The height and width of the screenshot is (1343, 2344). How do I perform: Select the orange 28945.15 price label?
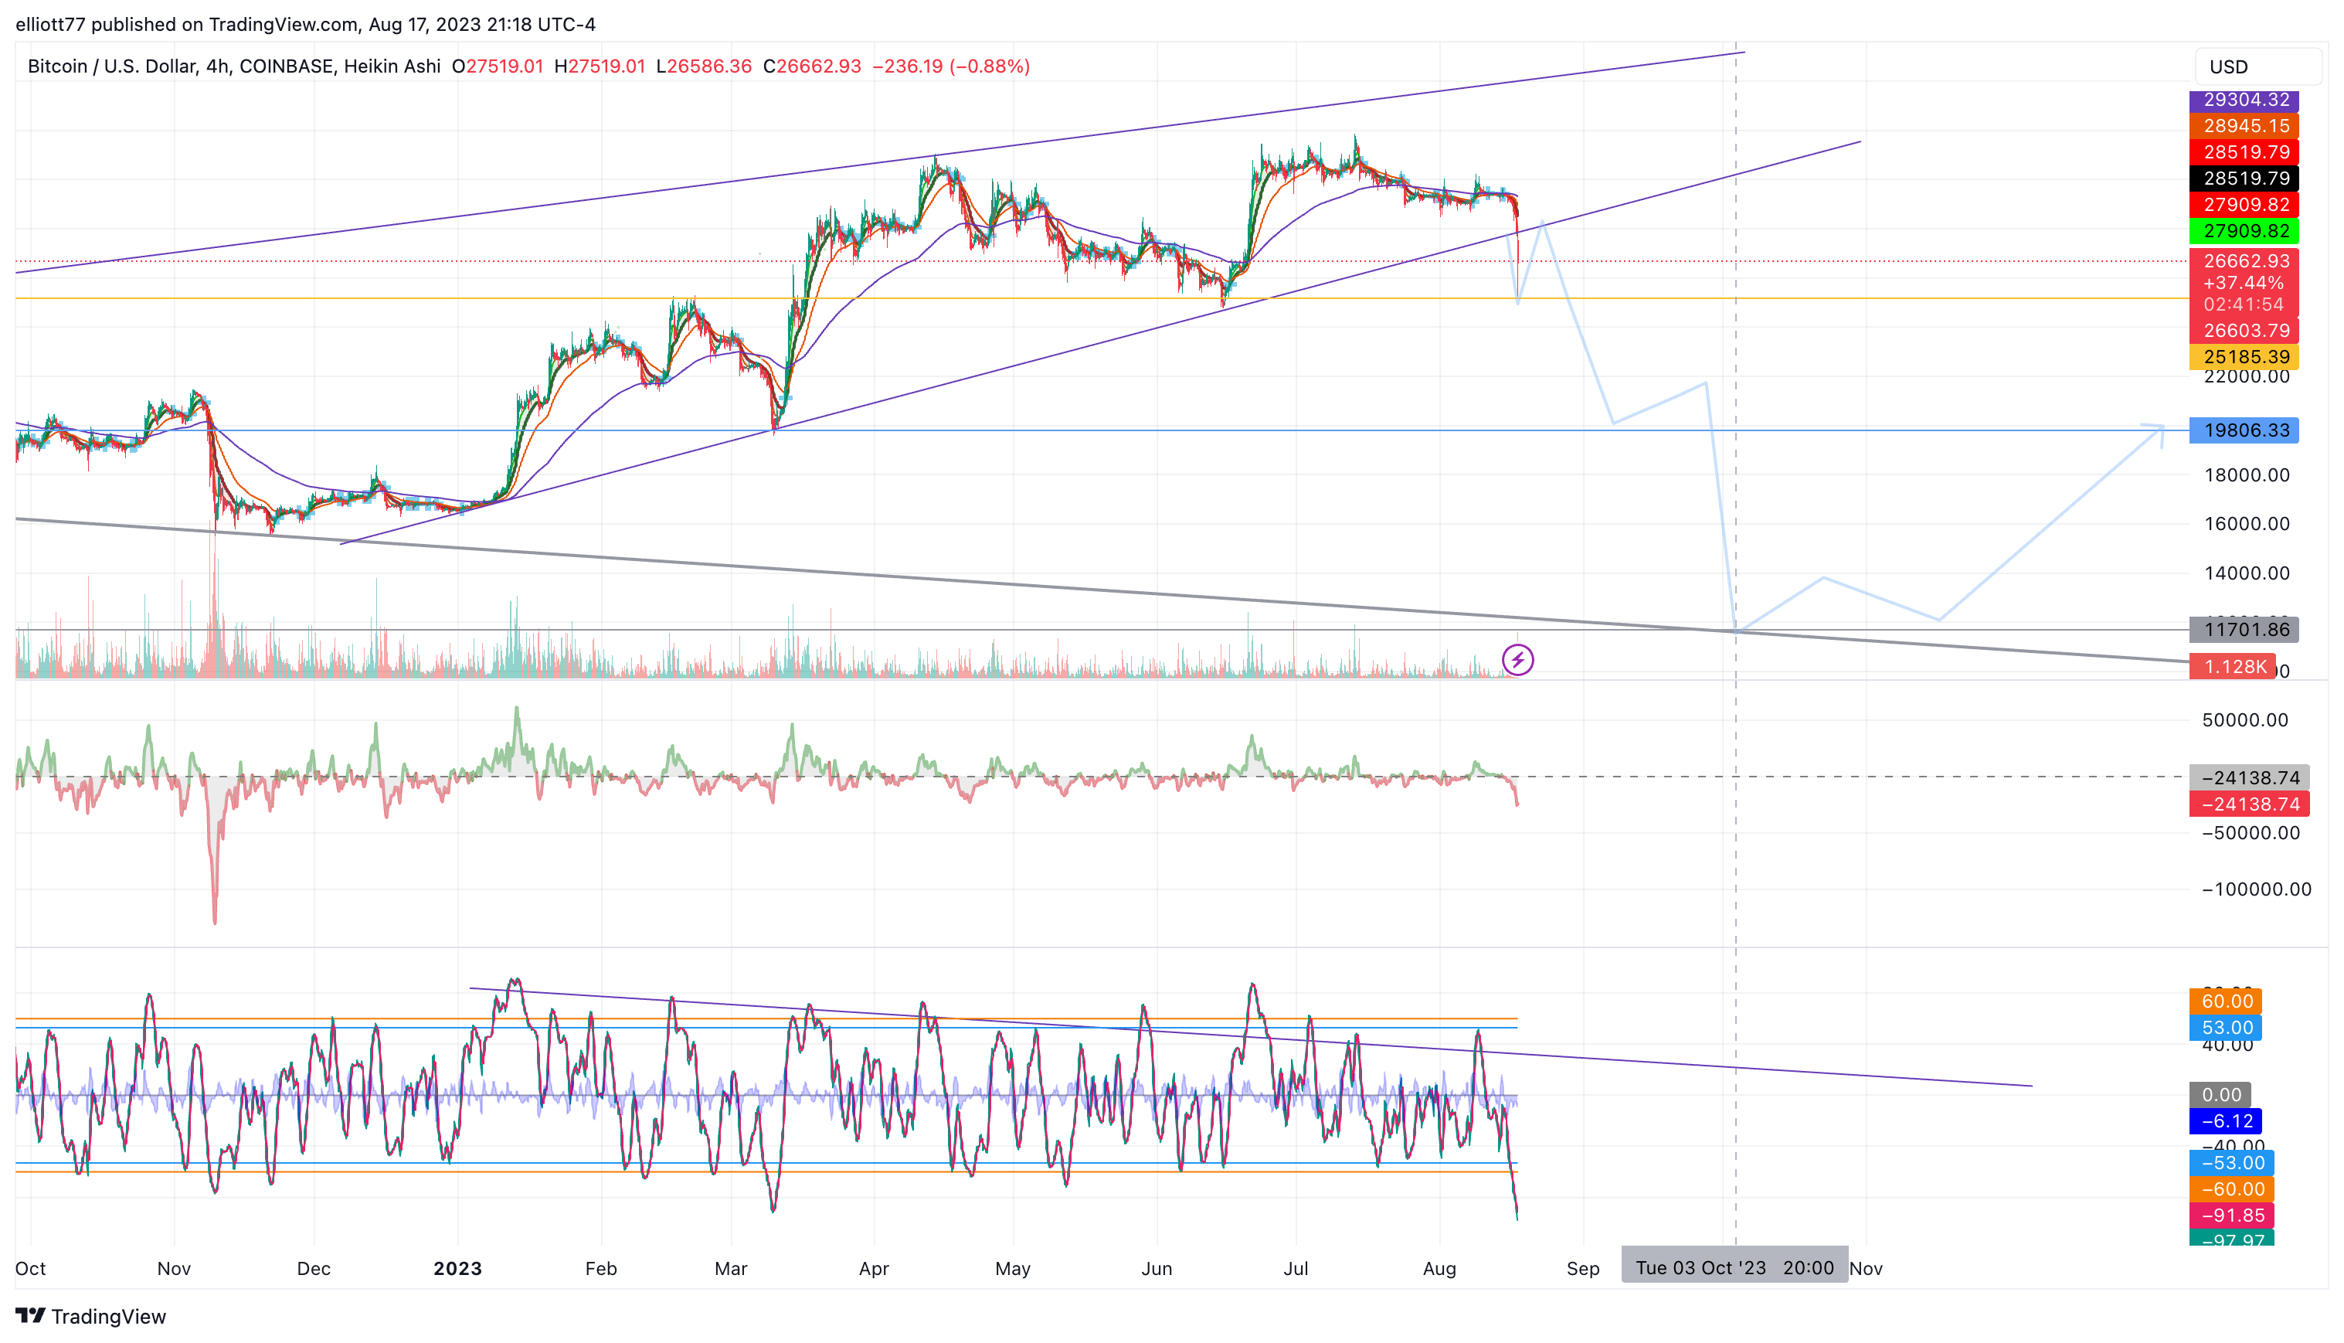click(x=2244, y=125)
